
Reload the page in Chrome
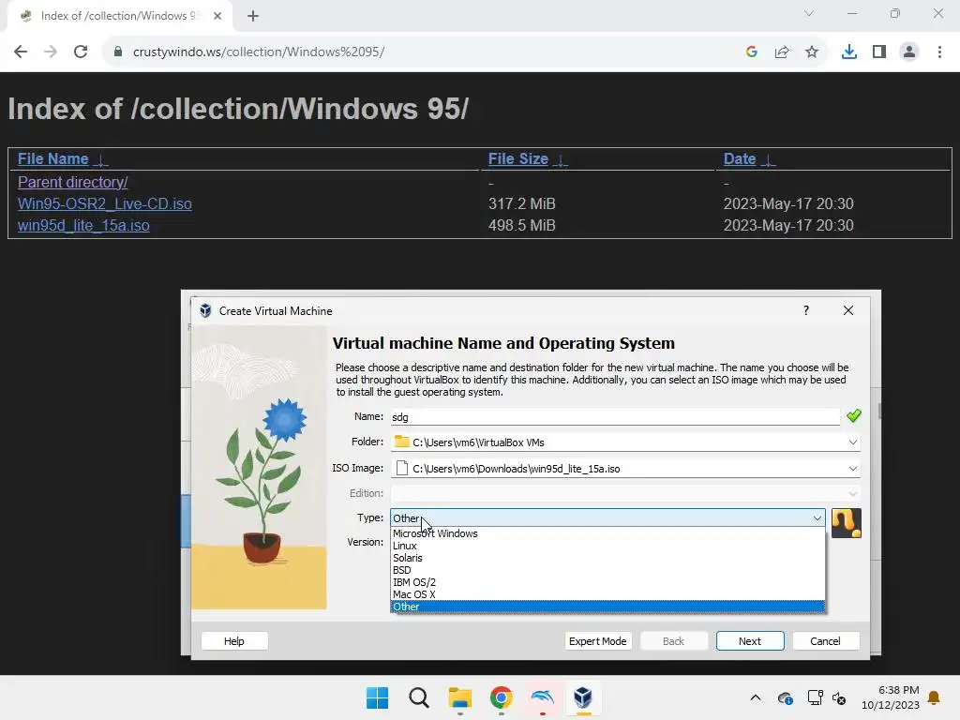[81, 52]
